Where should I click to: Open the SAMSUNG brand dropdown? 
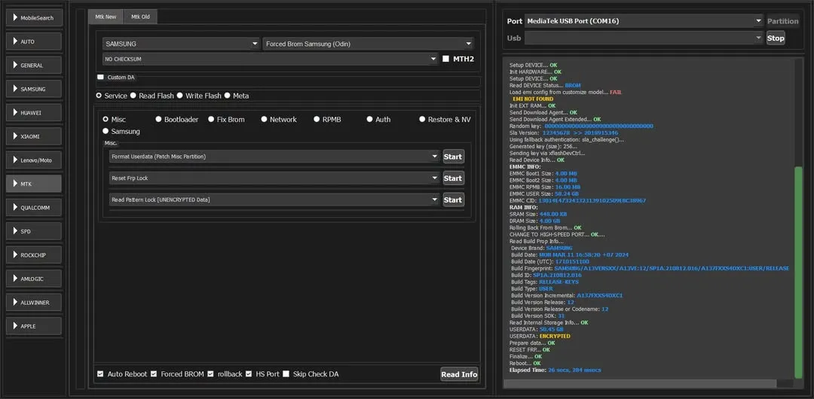point(181,44)
